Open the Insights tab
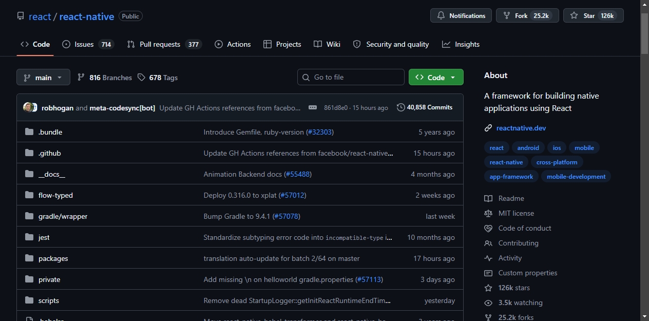 pyautogui.click(x=461, y=44)
